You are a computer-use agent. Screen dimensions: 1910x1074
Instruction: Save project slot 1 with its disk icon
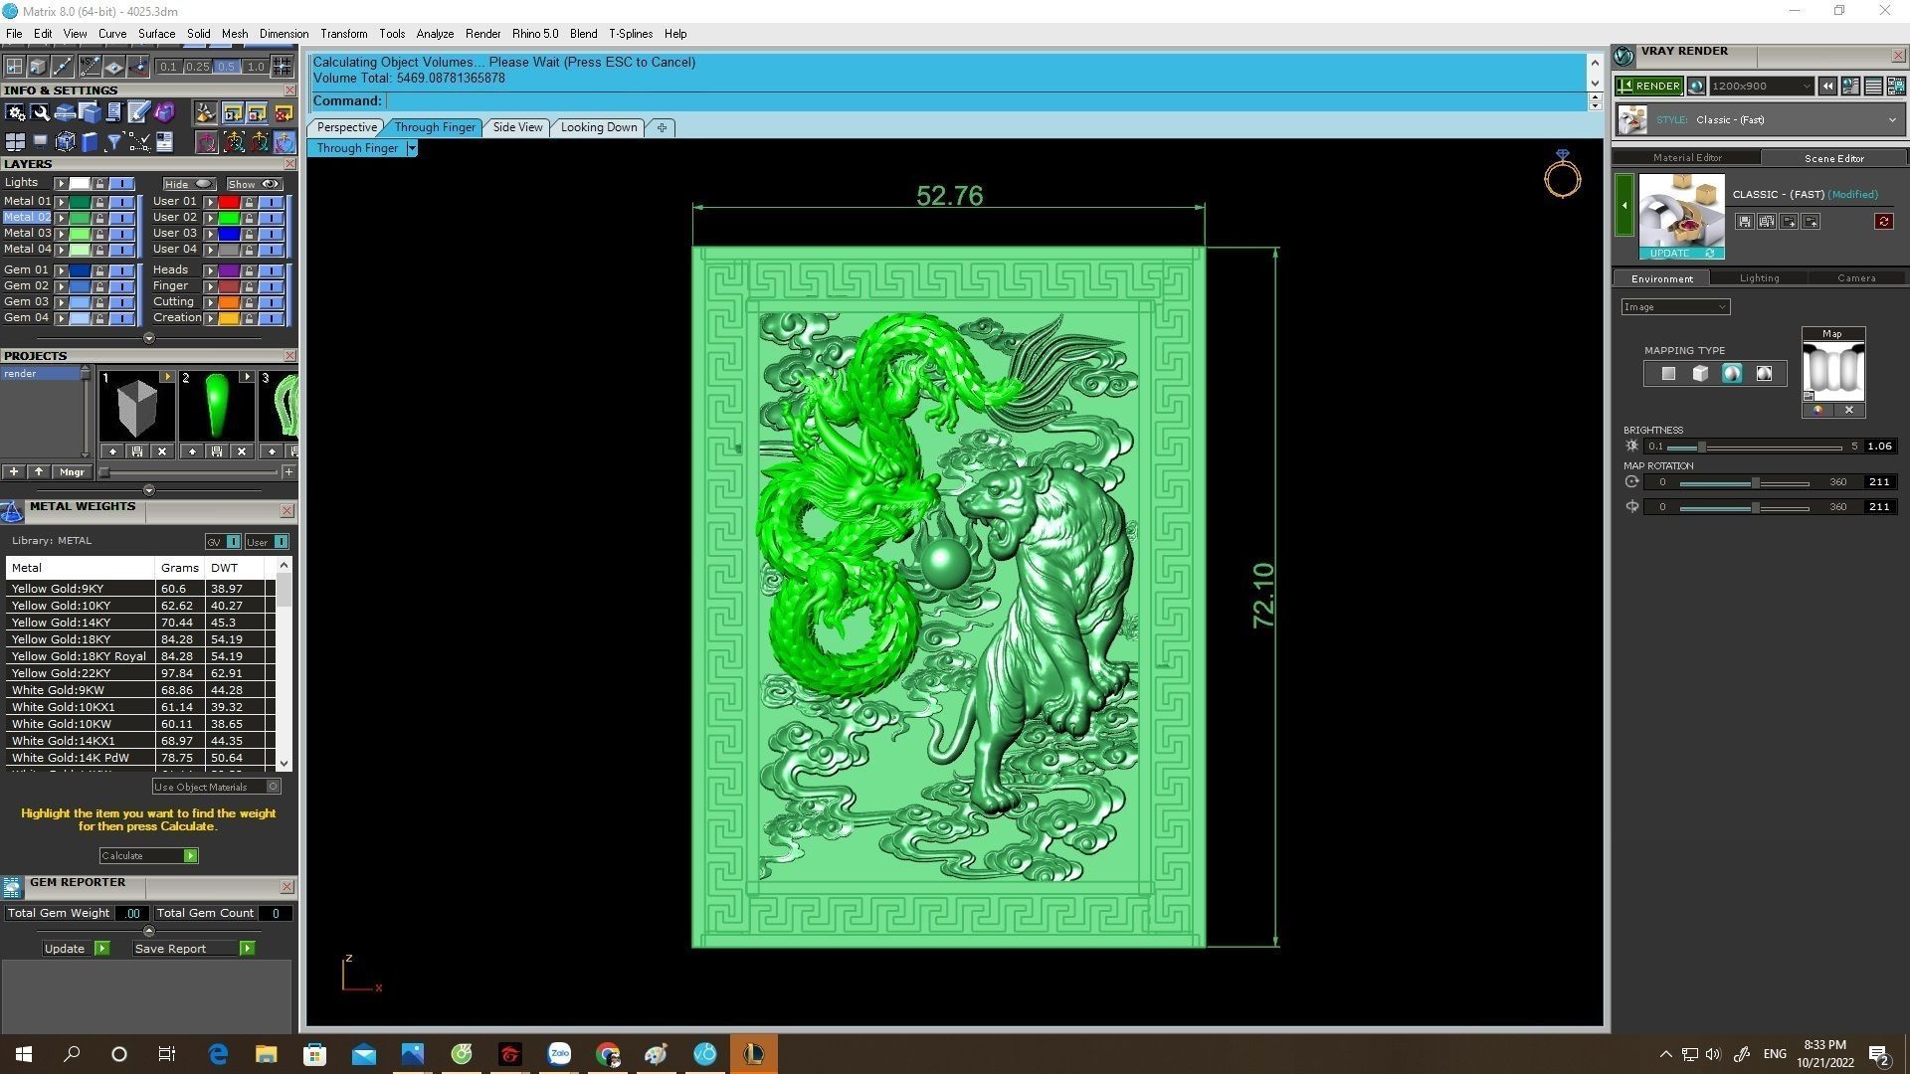pos(137,451)
